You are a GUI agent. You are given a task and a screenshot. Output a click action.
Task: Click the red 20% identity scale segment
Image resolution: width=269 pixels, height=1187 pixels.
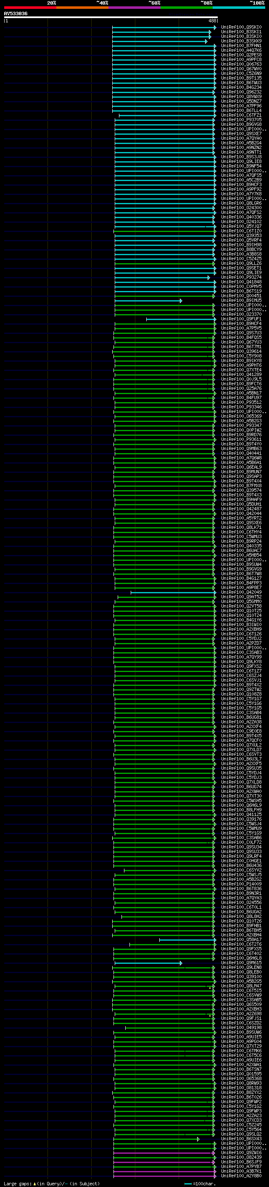pyautogui.click(x=30, y=8)
